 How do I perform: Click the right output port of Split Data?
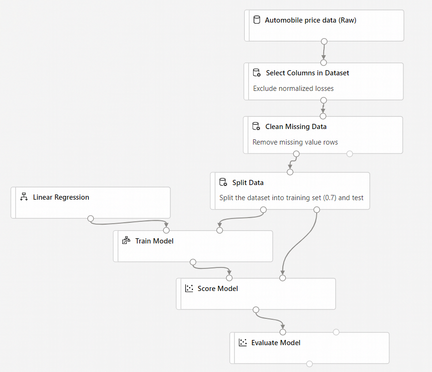point(317,210)
